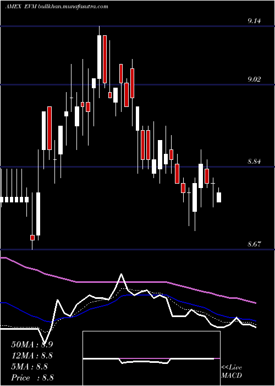Image resolution: width=275 pixels, height=386 pixels.
Task: Click the 8.84 price level label
Action: 254,162
